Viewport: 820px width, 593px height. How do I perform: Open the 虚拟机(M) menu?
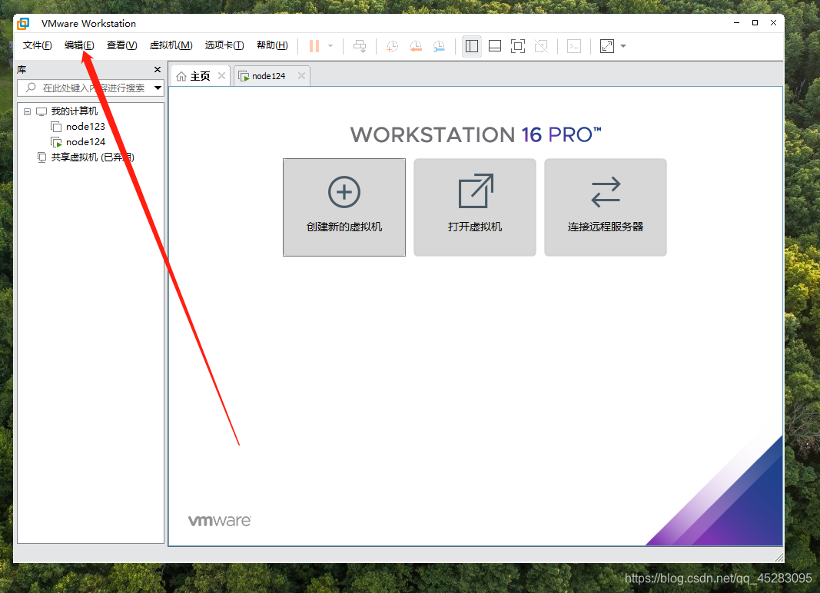click(x=171, y=45)
